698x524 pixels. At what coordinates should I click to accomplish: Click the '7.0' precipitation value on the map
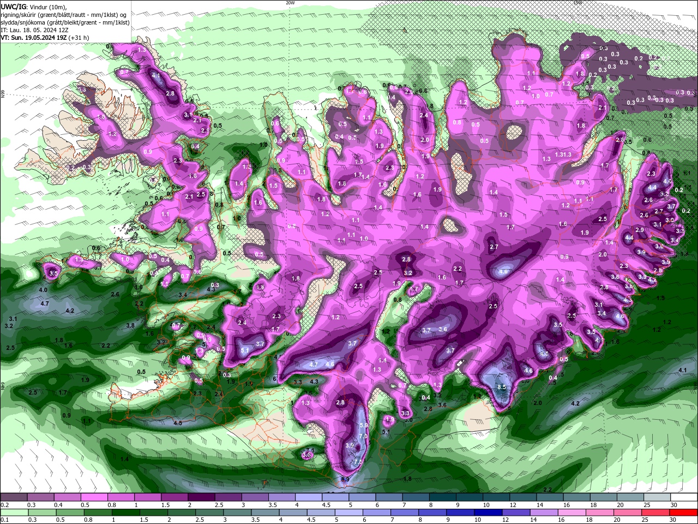coord(363,436)
